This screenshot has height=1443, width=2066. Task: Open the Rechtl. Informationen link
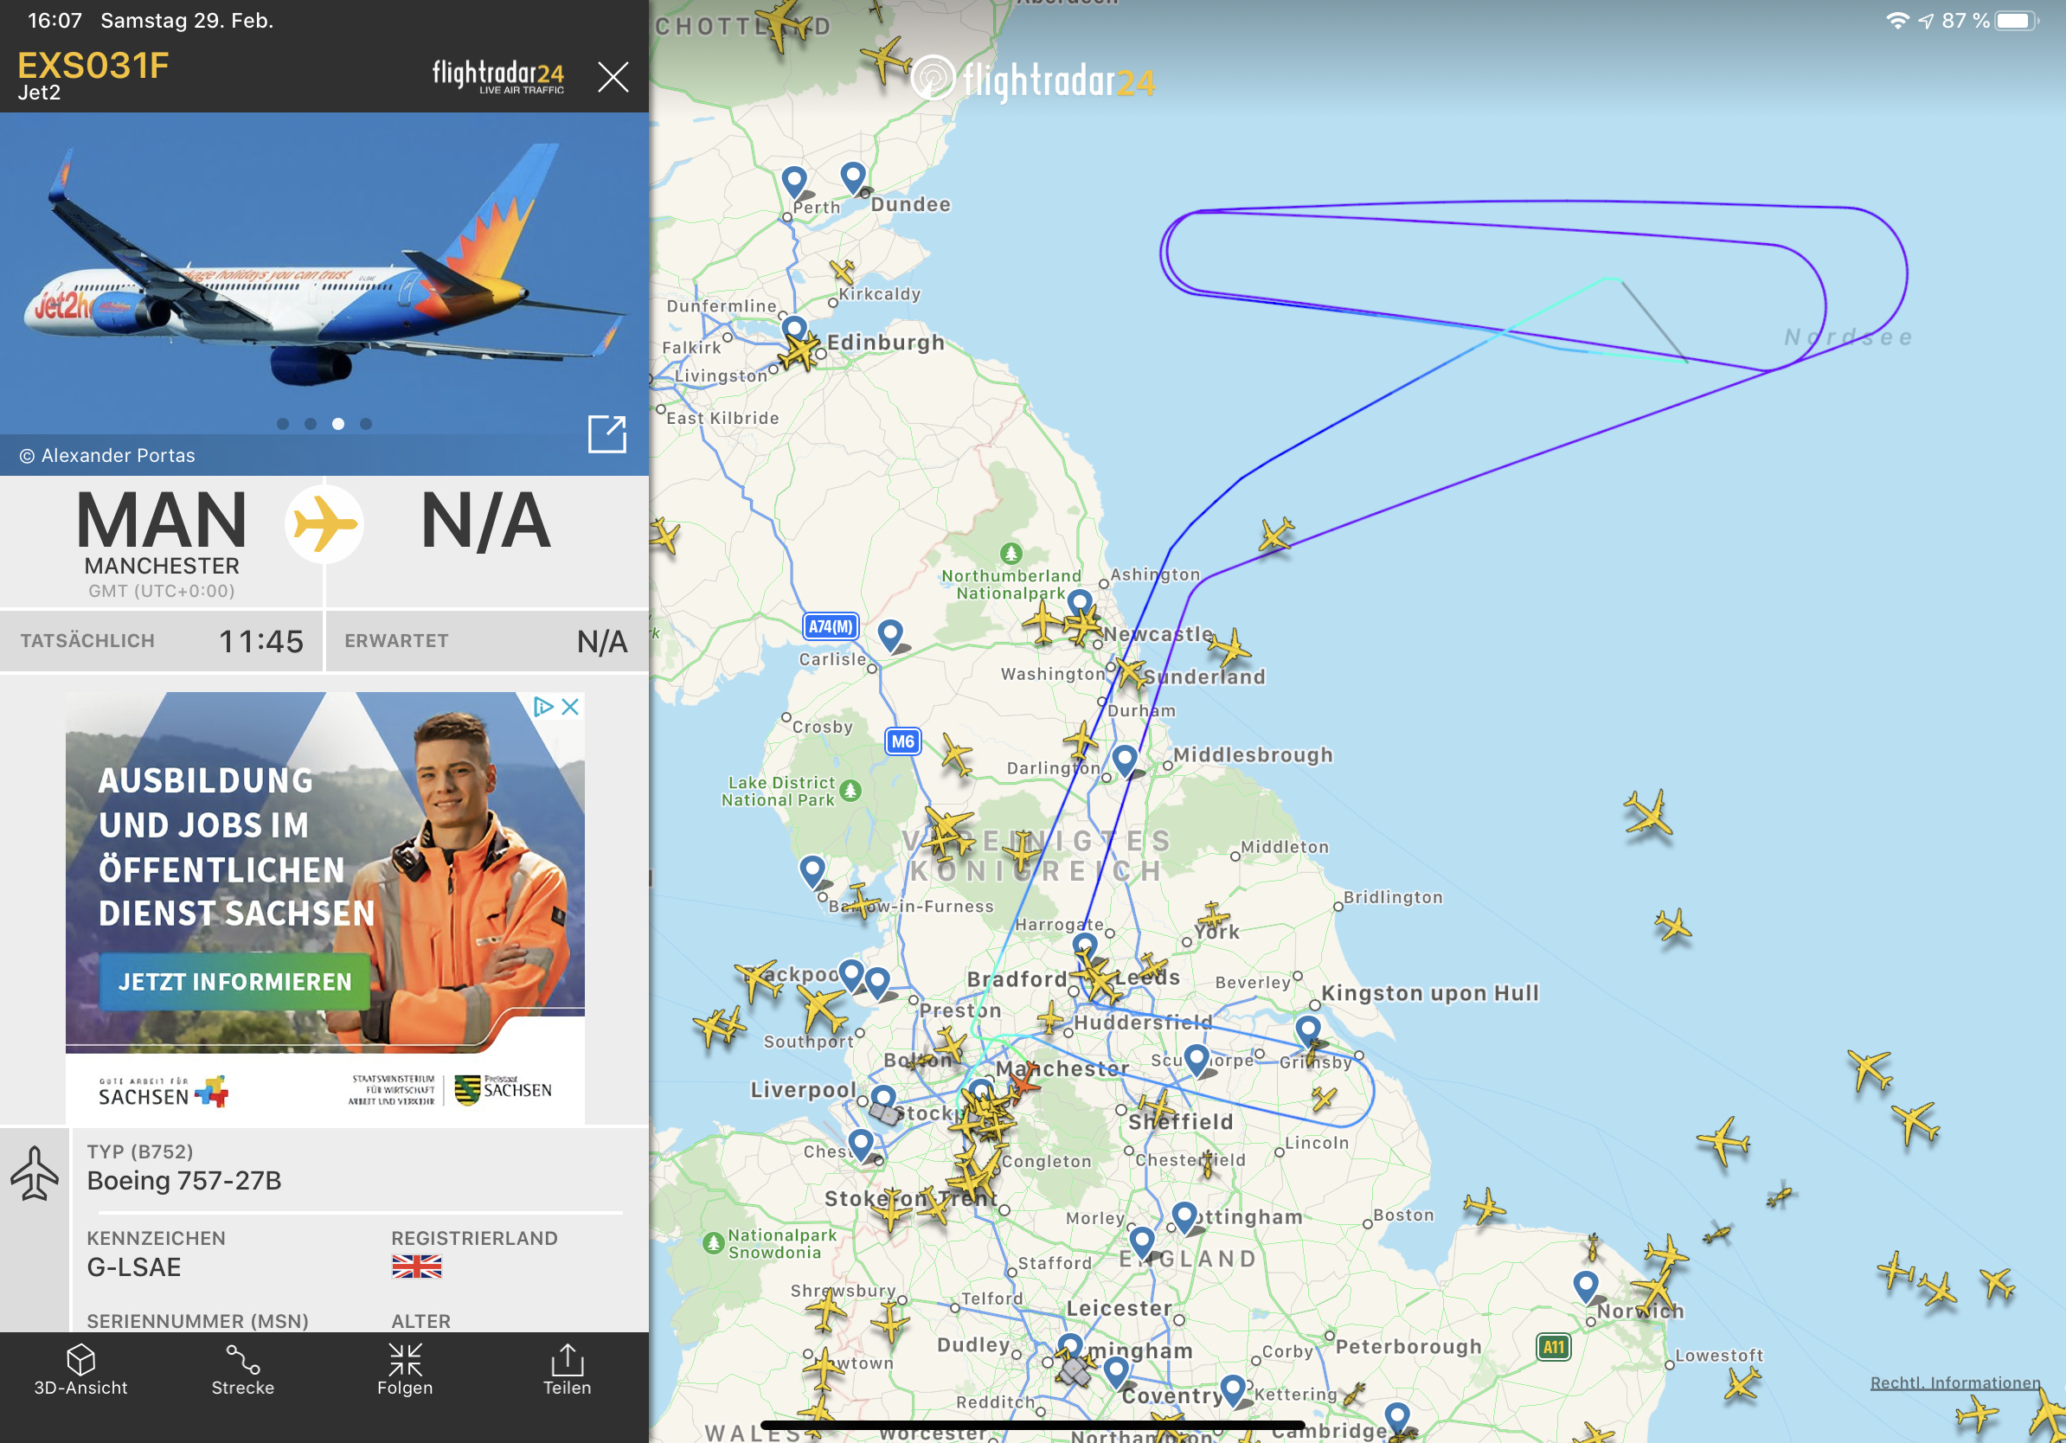[1954, 1382]
